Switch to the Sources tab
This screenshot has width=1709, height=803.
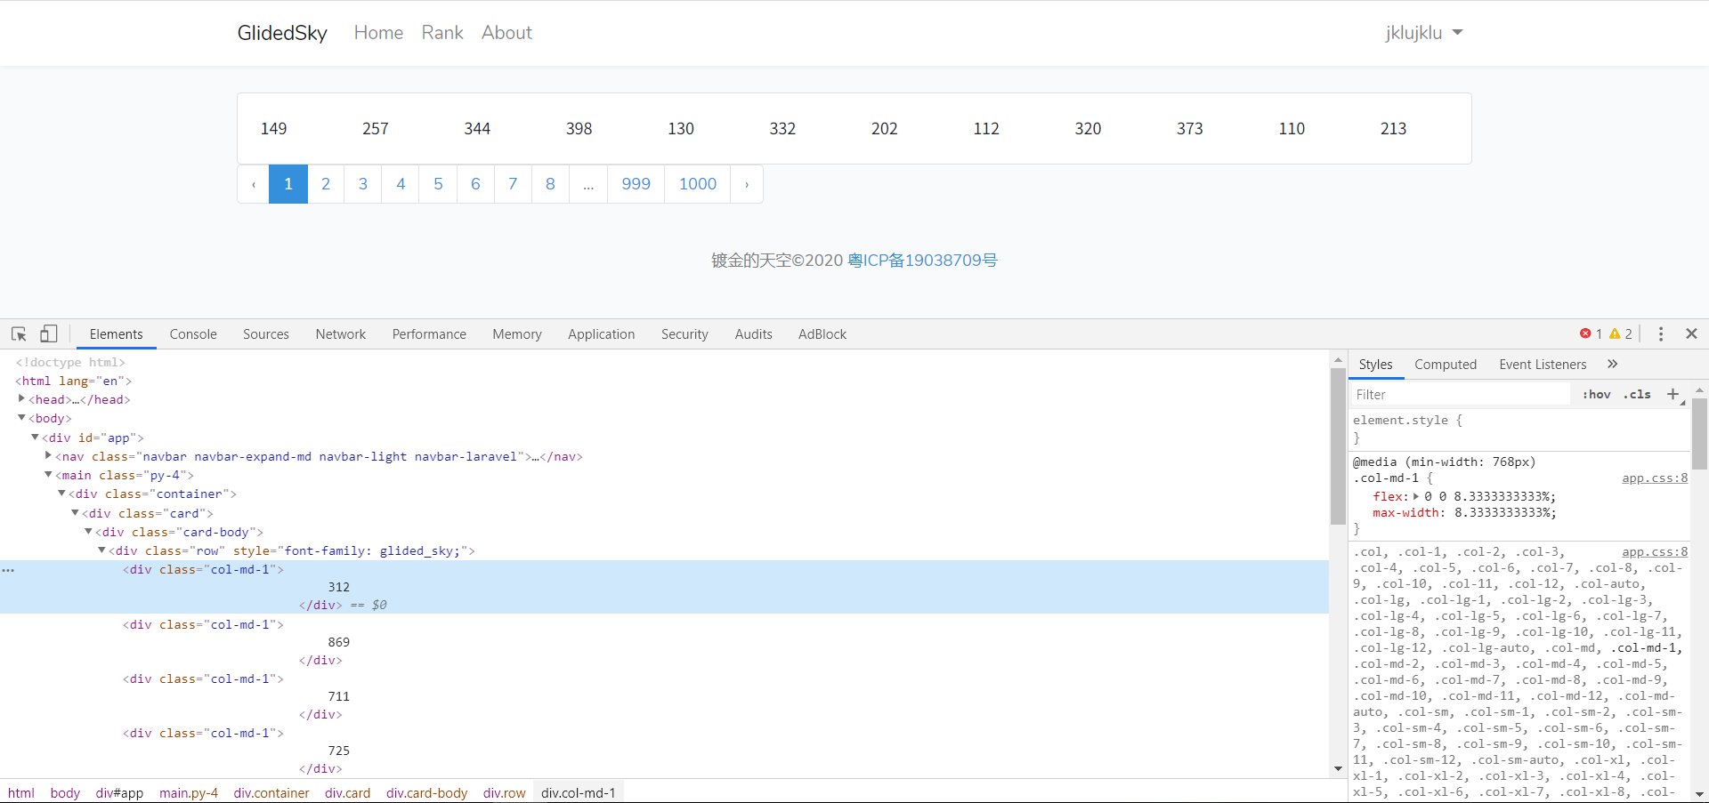coord(266,334)
